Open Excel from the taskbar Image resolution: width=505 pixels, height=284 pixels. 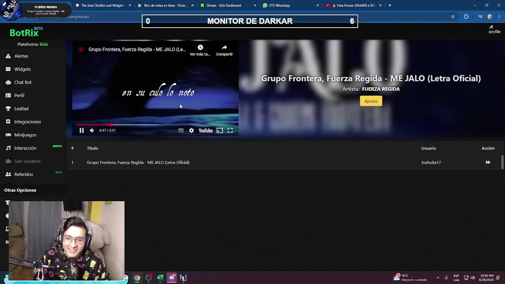tap(160, 278)
